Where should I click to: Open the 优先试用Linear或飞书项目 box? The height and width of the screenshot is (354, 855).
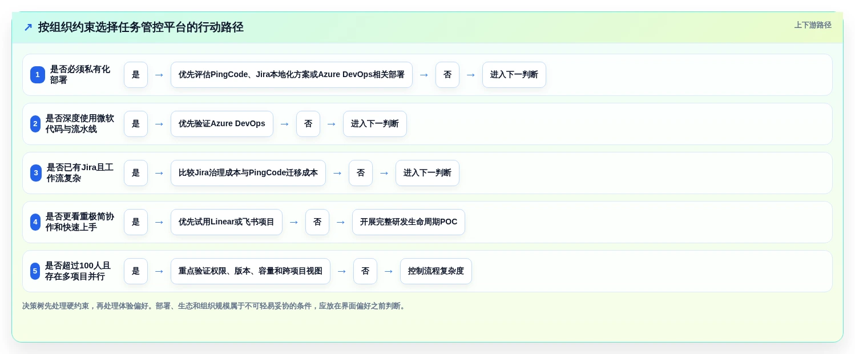[227, 222]
